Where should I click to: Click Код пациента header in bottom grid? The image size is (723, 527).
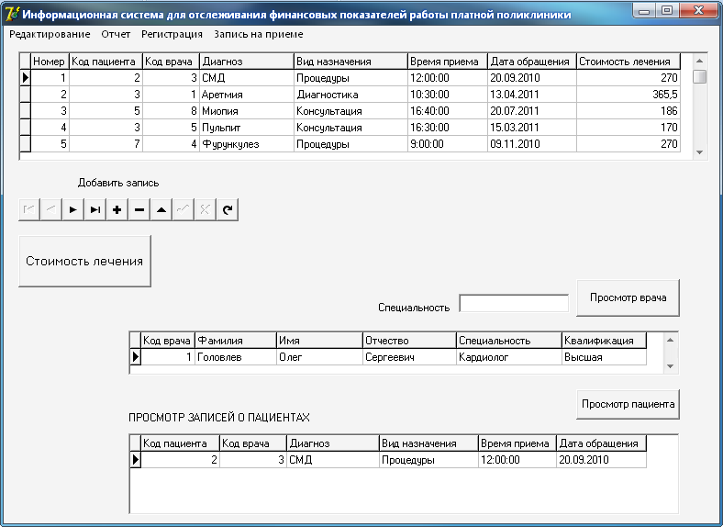pos(180,443)
